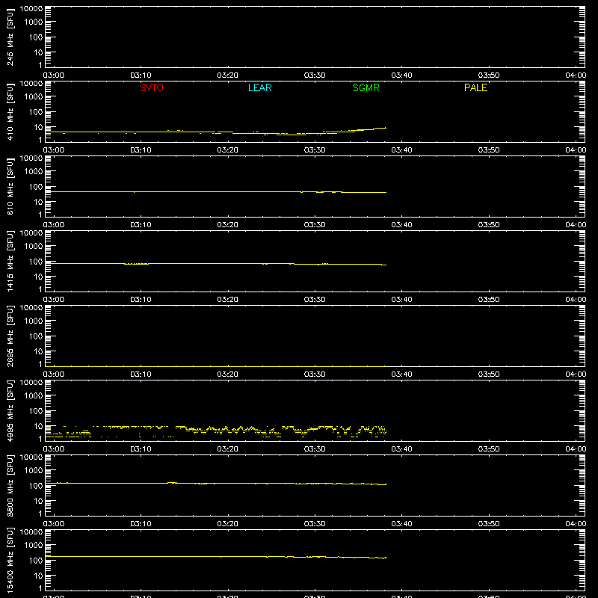Click the red SVTO station label
Viewport: 598px width, 598px height.
coord(152,87)
